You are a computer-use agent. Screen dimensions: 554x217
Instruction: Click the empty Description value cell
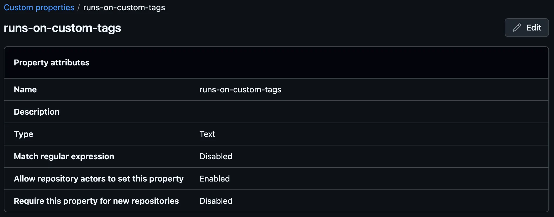[x=264, y=112]
